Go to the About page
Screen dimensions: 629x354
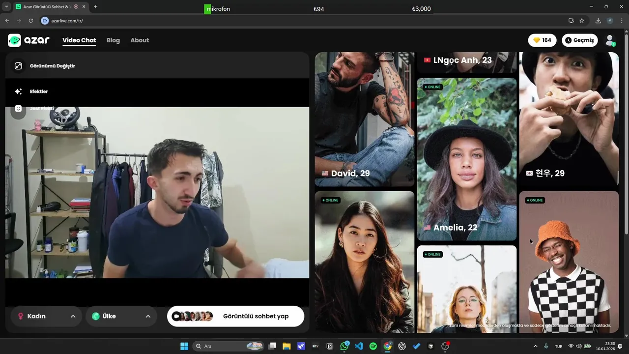[x=140, y=40]
